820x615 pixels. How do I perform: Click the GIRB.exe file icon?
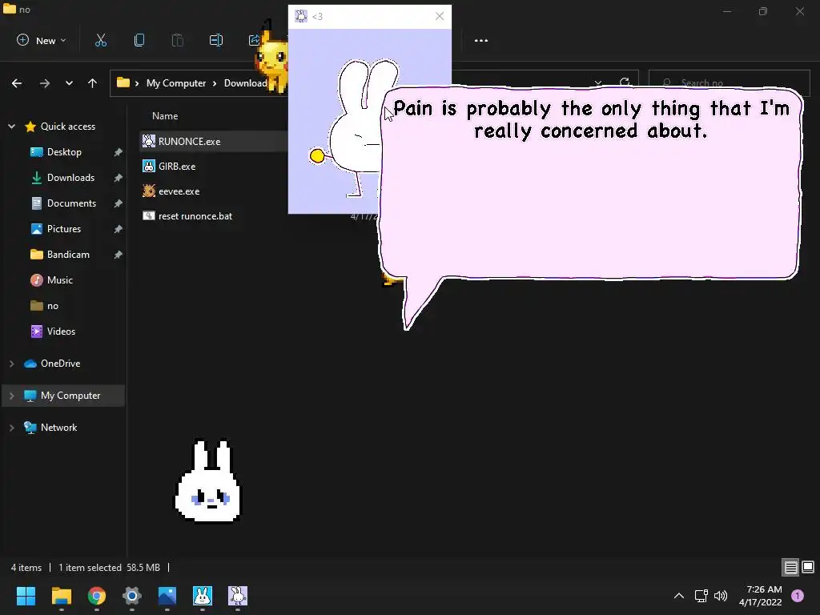(149, 167)
